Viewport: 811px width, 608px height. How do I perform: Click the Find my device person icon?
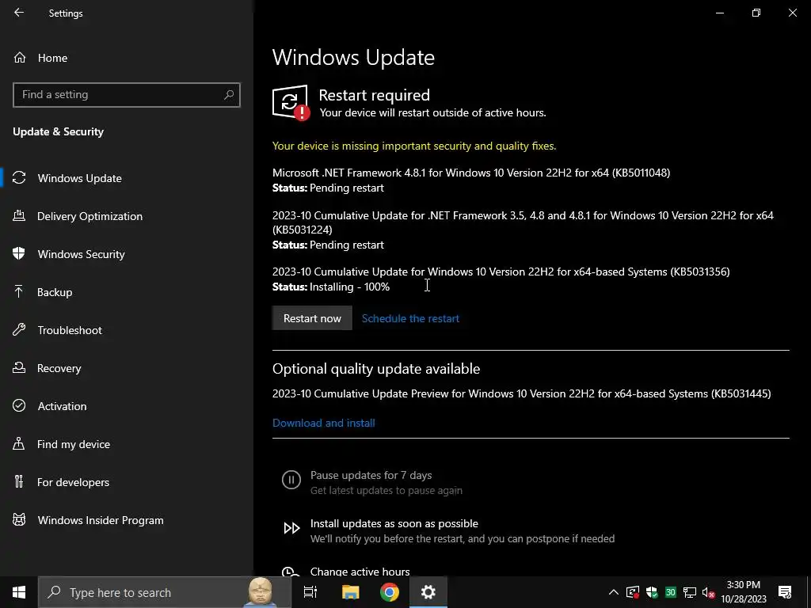point(19,443)
